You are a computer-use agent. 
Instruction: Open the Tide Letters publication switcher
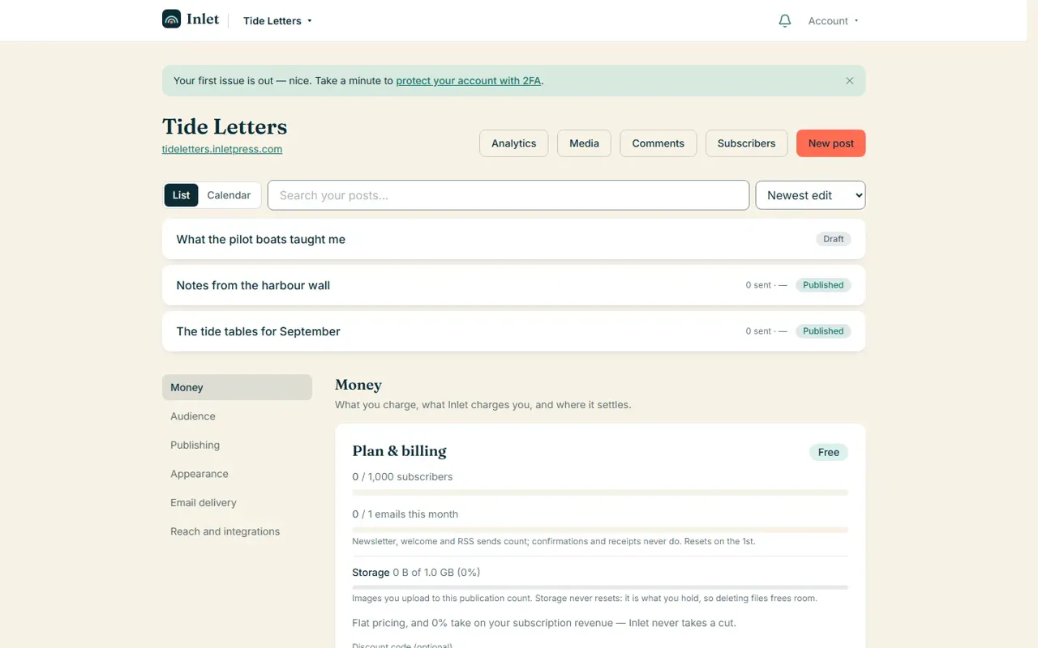277,21
